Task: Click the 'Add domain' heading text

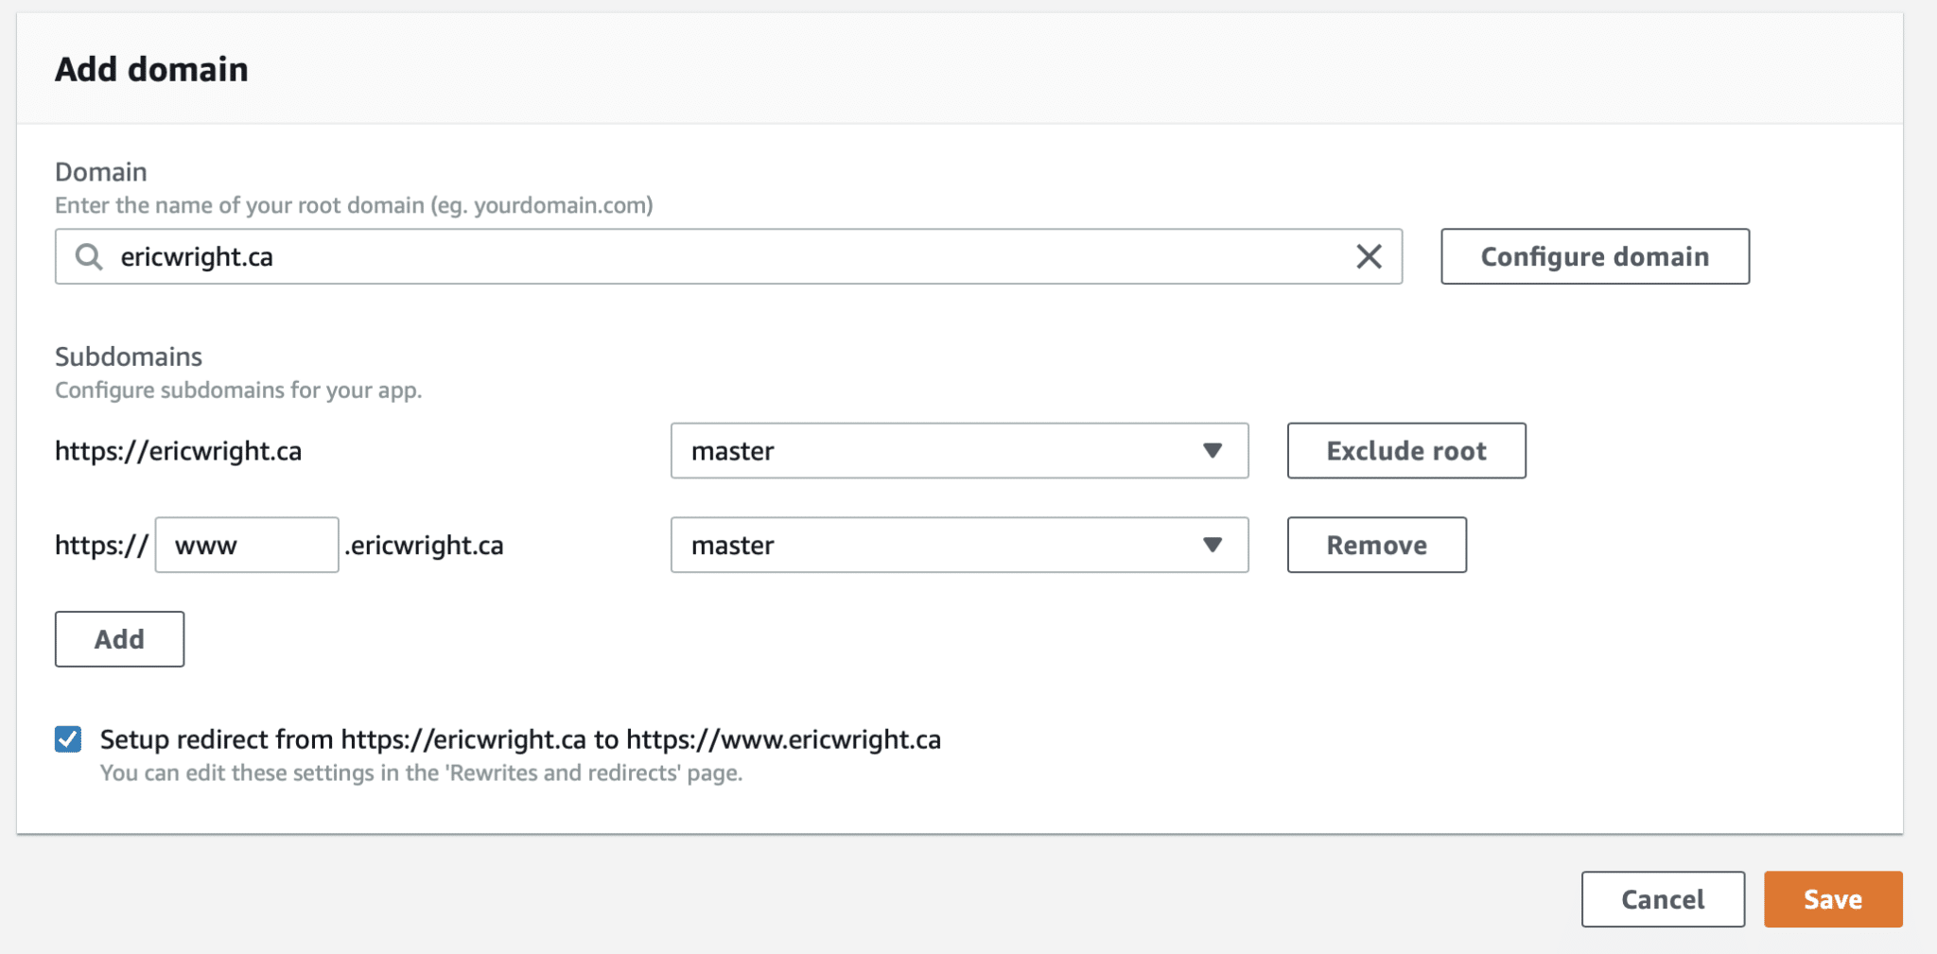Action: (151, 69)
